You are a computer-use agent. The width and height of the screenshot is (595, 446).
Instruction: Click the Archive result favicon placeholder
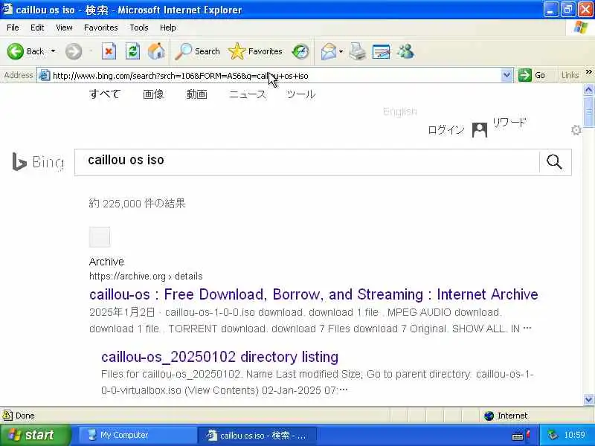[x=100, y=237]
